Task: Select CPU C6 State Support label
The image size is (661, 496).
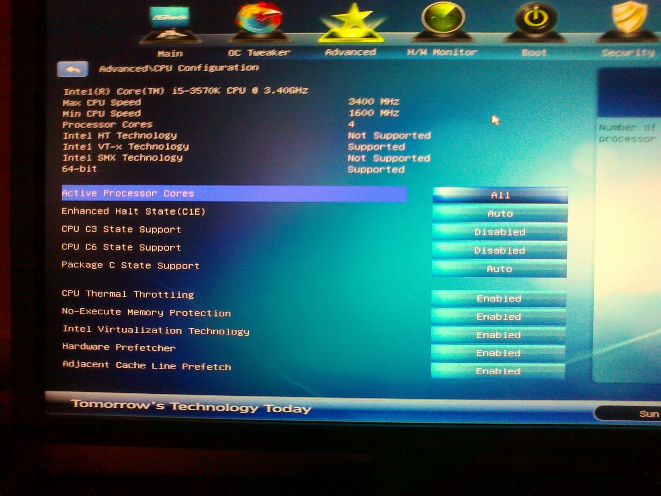Action: click(121, 247)
